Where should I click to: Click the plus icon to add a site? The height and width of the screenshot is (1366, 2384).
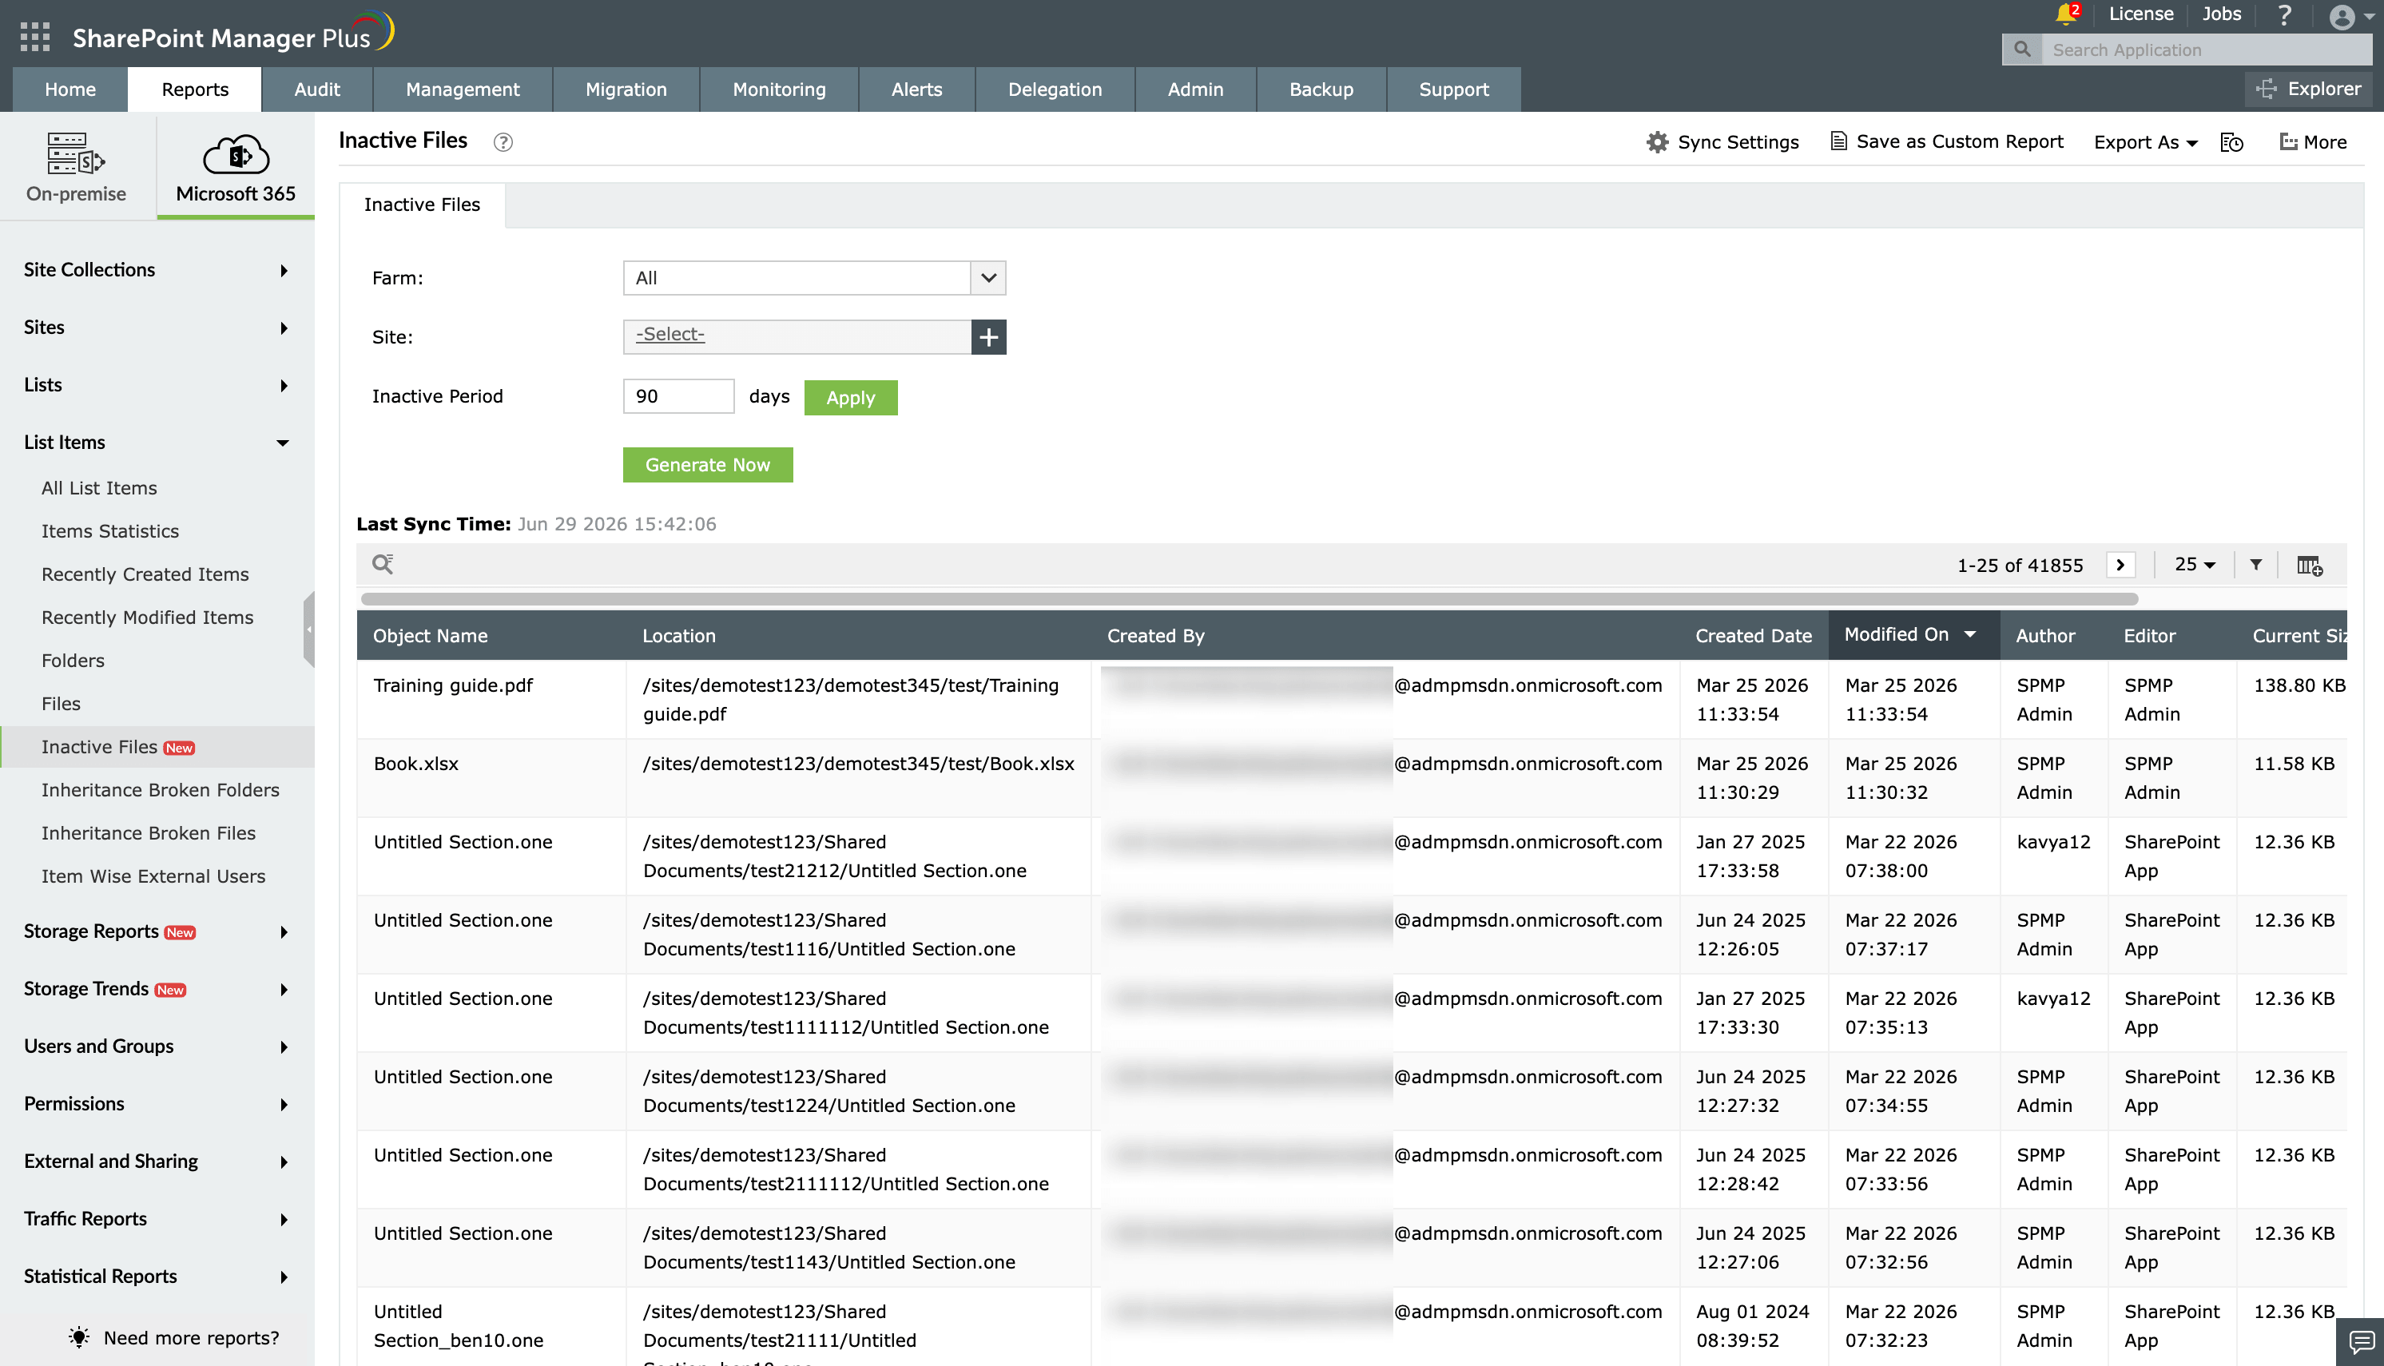[989, 337]
